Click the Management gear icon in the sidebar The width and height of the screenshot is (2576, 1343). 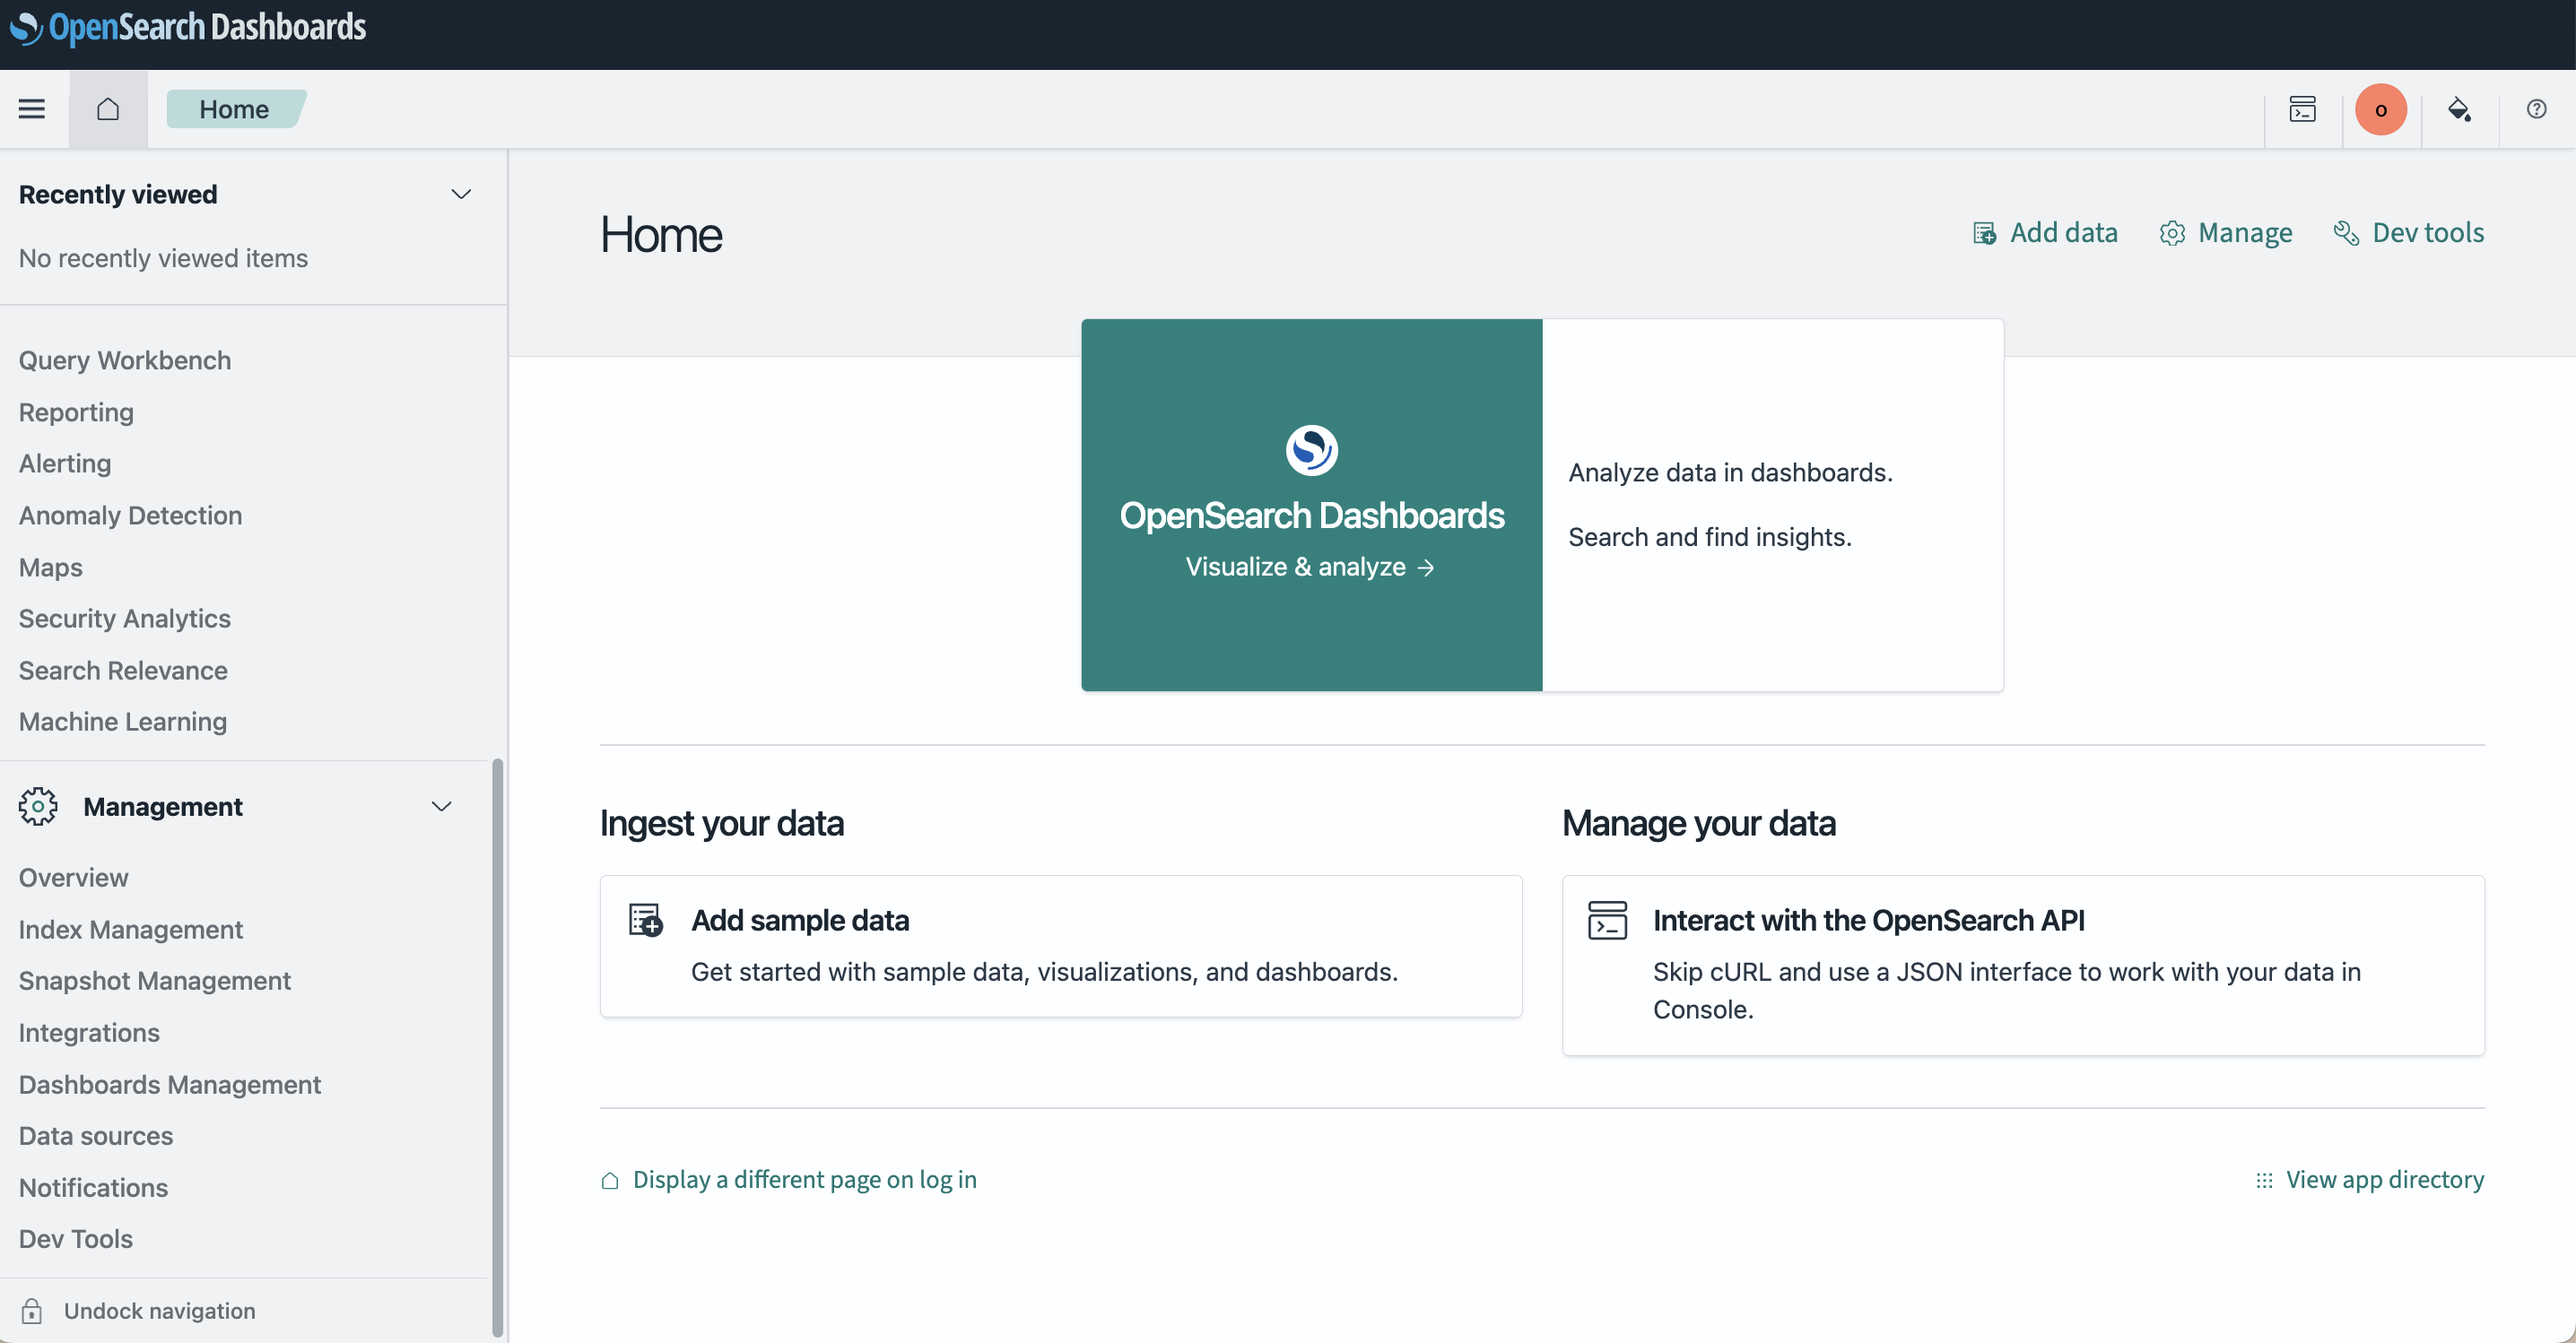(x=38, y=806)
